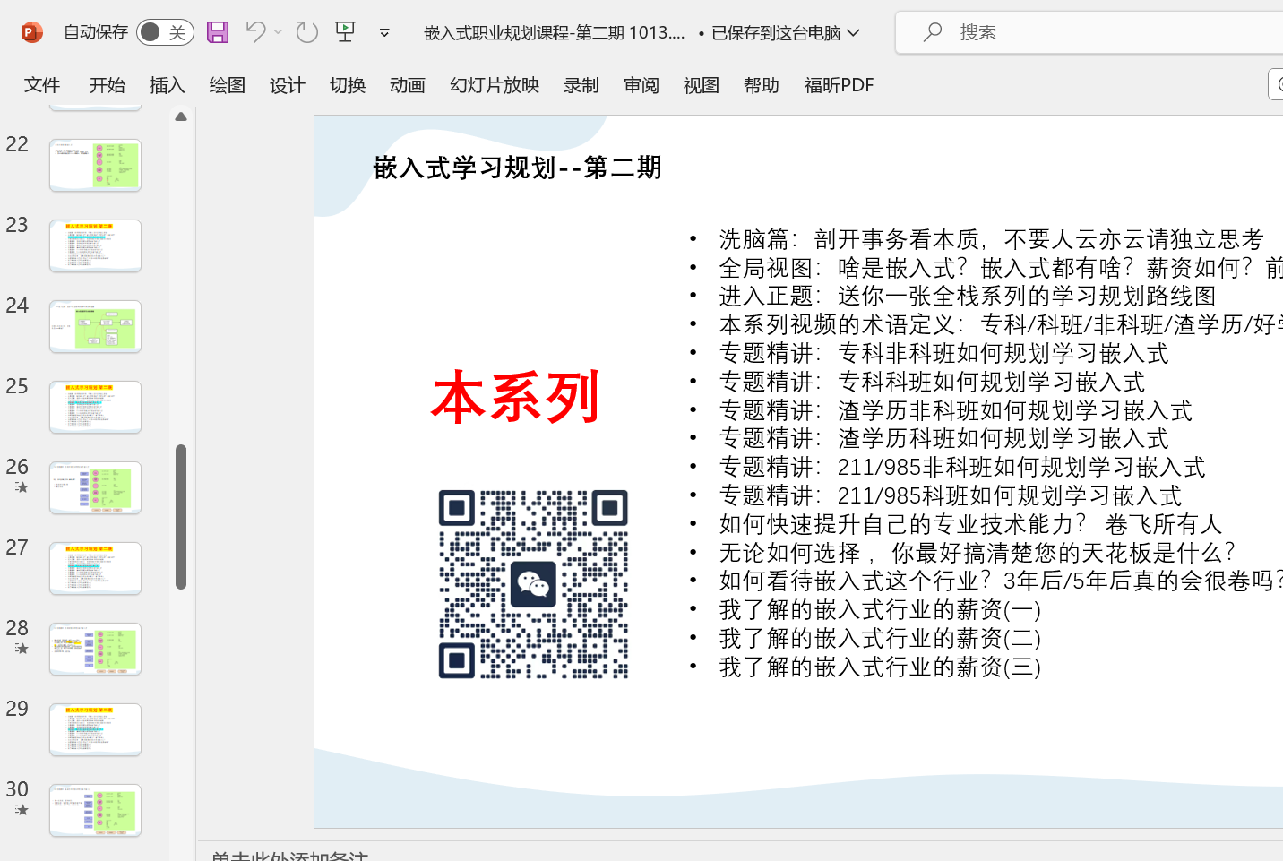Click the bullet line starting 进入正题
Image resolution: width=1283 pixels, height=861 pixels.
click(968, 296)
